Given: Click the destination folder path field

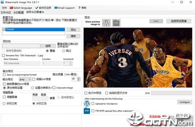Looking at the screenshot, I should pyautogui.click(x=21, y=46).
